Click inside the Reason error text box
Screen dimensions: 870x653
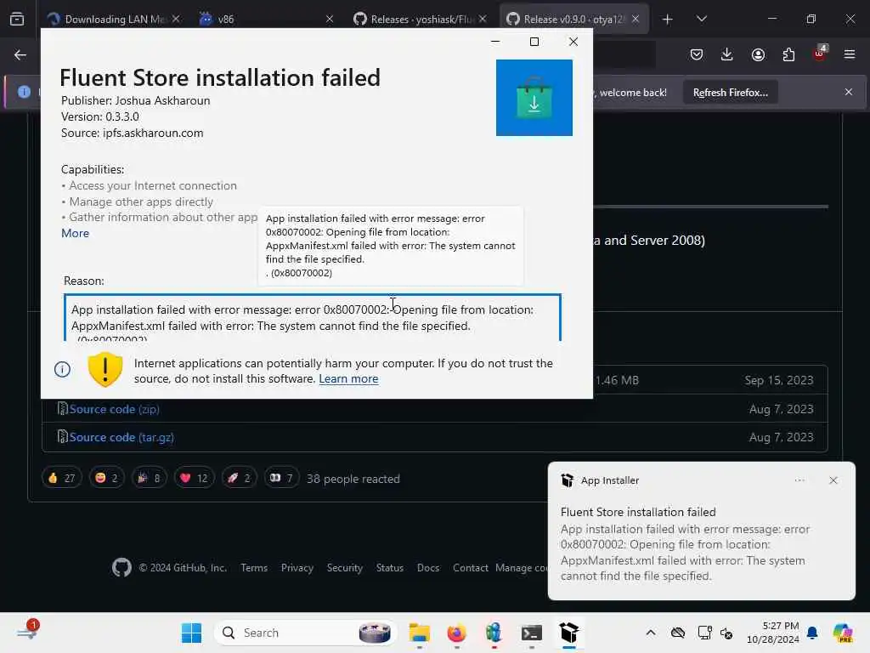click(x=313, y=318)
